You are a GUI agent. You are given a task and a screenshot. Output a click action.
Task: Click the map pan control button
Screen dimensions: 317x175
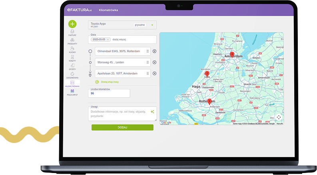pyautogui.click(x=279, y=117)
